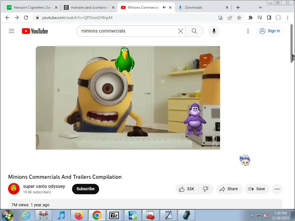Screen dimensions: 295x221
Task: Start voice search with the microphone icon
Action: (214, 31)
